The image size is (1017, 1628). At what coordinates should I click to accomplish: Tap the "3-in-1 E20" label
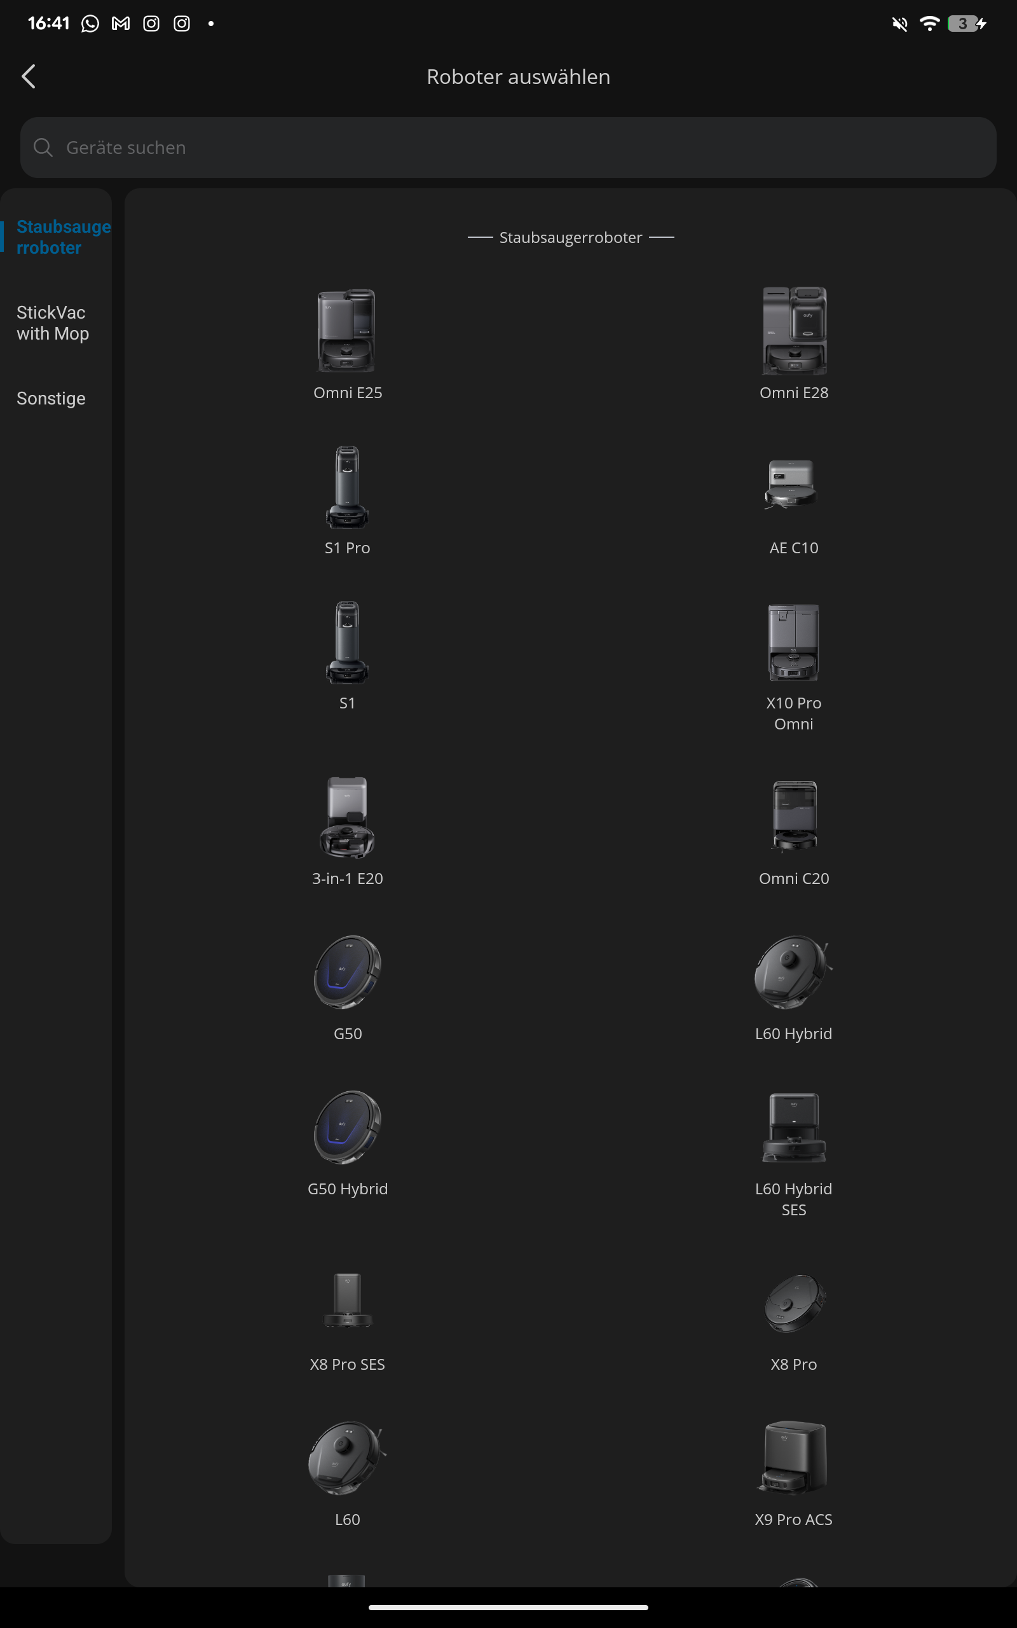click(347, 879)
